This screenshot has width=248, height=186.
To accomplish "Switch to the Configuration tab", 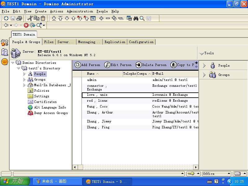I will [x=141, y=42].
